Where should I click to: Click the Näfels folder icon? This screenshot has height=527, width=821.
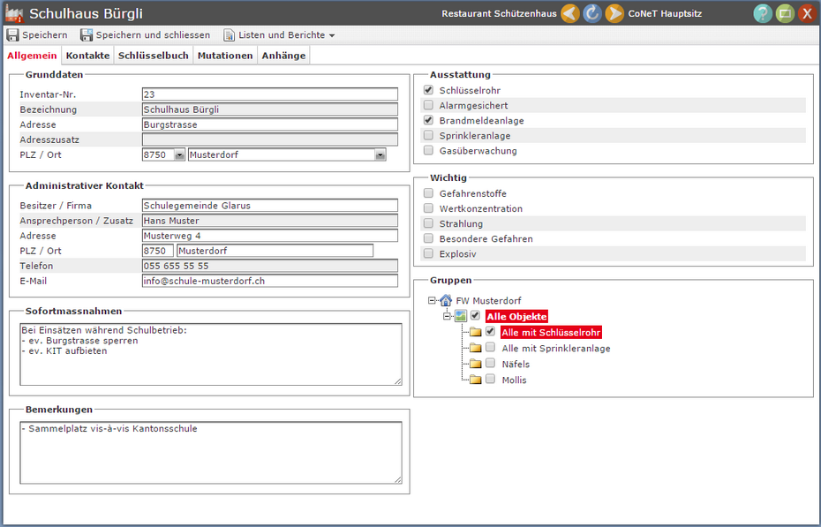[x=475, y=365]
